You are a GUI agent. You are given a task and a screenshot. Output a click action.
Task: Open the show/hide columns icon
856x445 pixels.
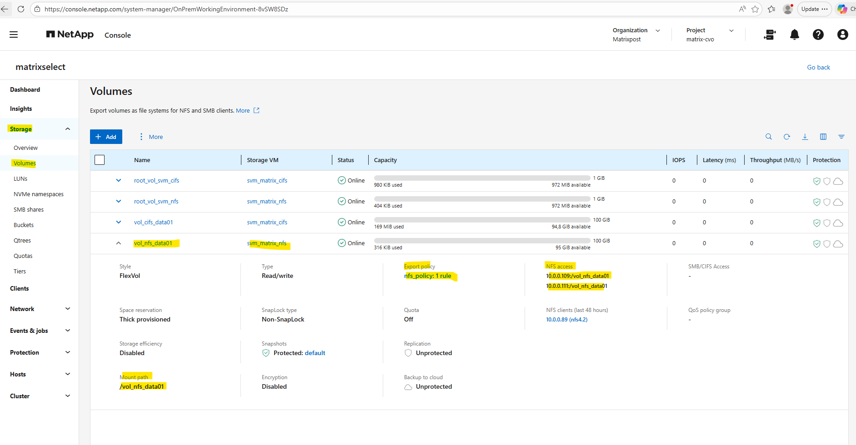[823, 137]
